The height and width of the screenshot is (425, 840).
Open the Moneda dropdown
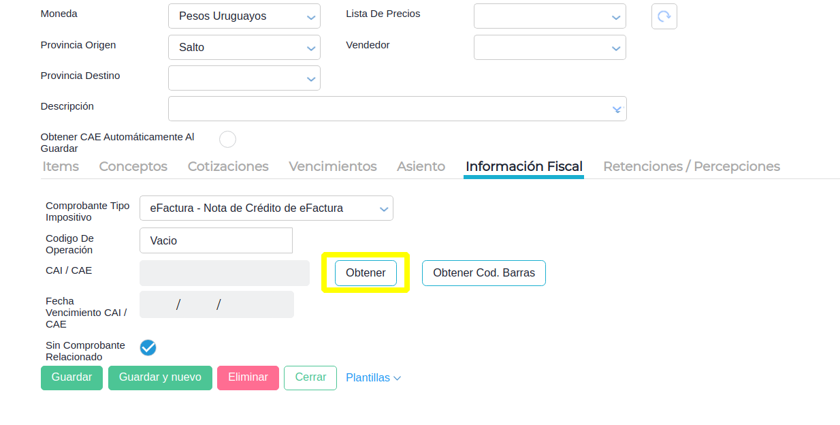point(244,16)
